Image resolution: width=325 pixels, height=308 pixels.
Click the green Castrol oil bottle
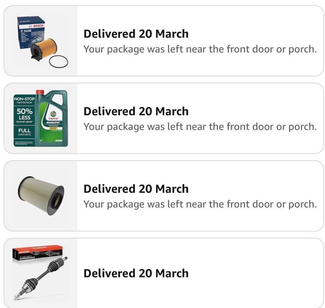pos(52,120)
